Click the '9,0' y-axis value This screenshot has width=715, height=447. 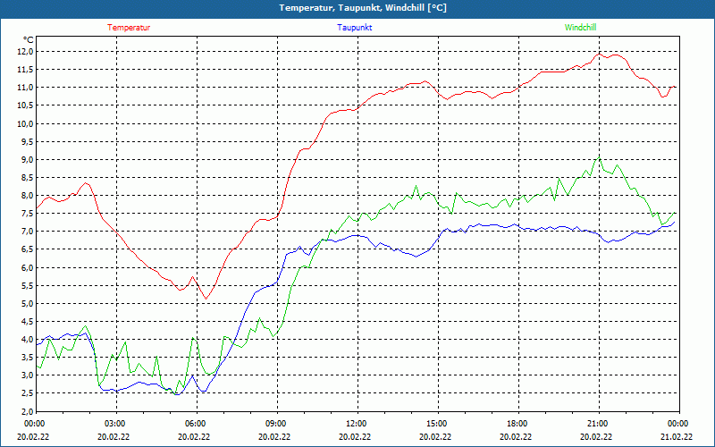click(x=28, y=160)
